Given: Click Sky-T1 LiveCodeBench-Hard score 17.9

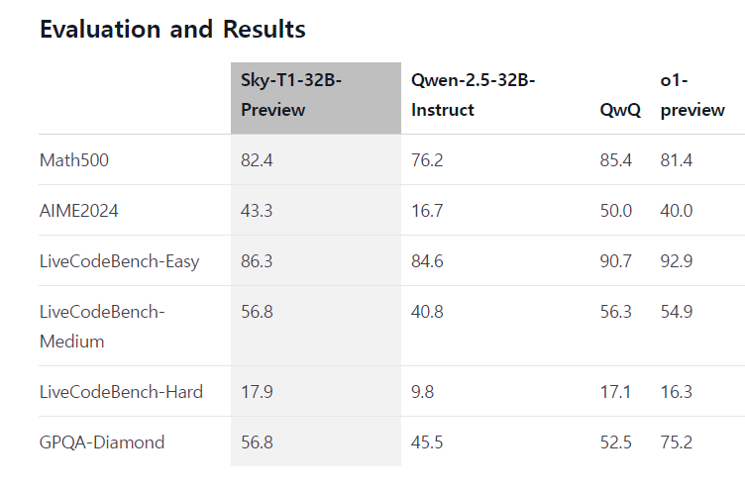Looking at the screenshot, I should coord(257,392).
